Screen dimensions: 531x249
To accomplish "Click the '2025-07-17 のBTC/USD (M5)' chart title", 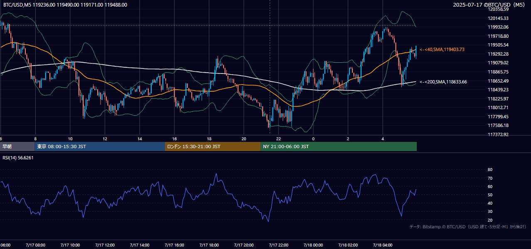I will tap(489, 5).
